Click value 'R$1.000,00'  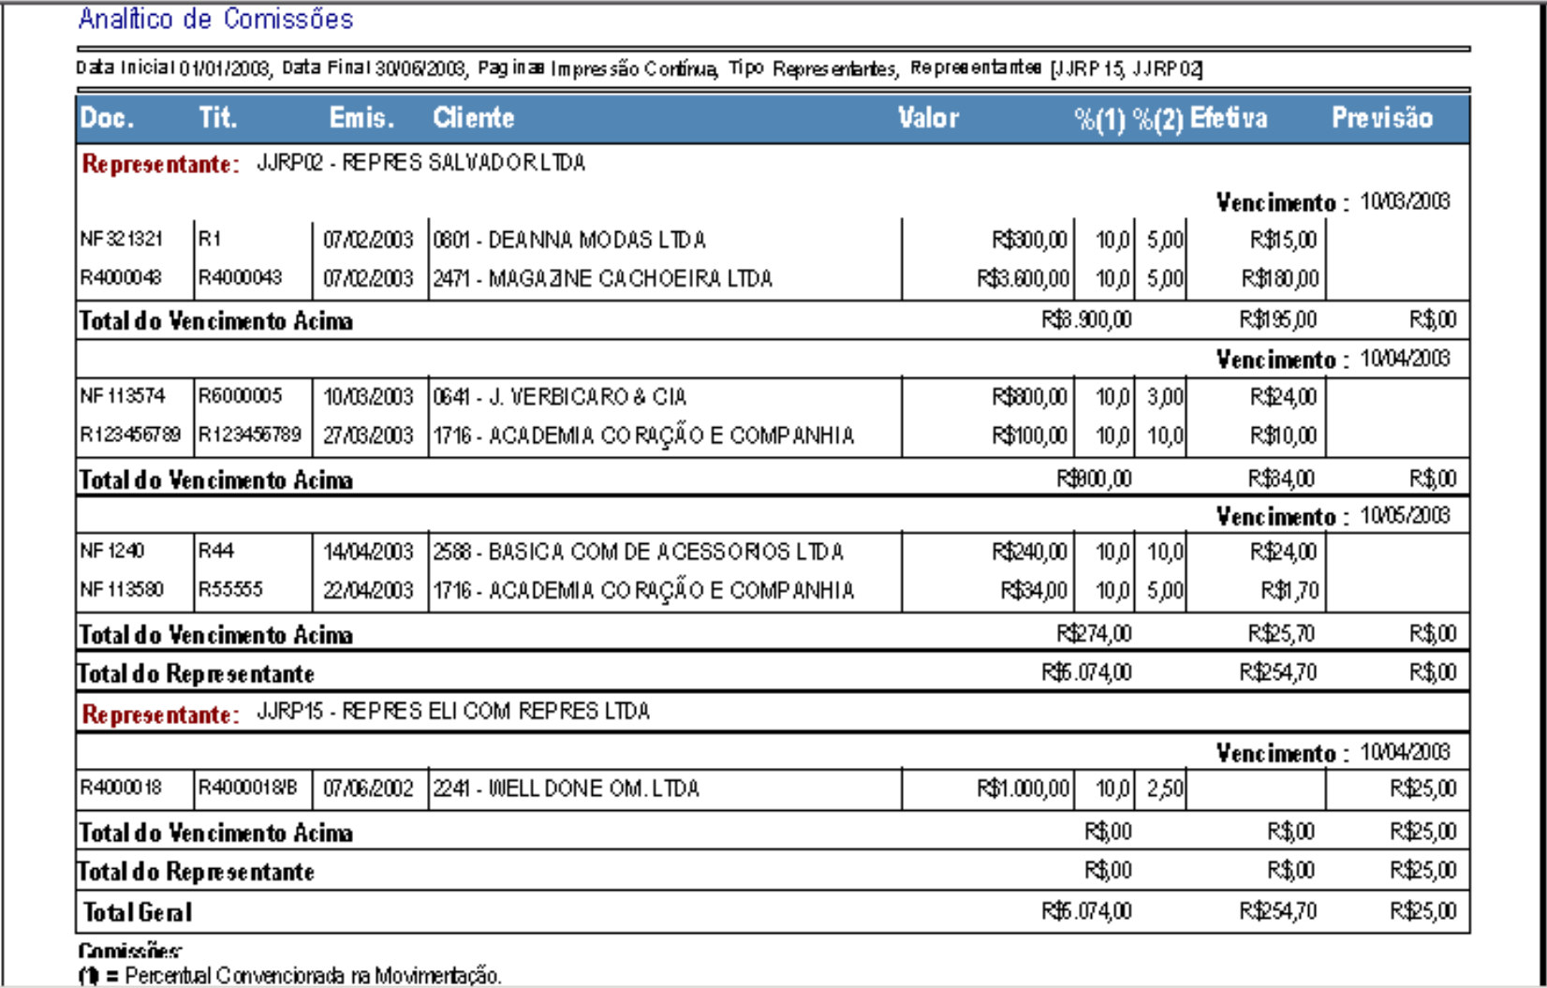tap(1023, 789)
